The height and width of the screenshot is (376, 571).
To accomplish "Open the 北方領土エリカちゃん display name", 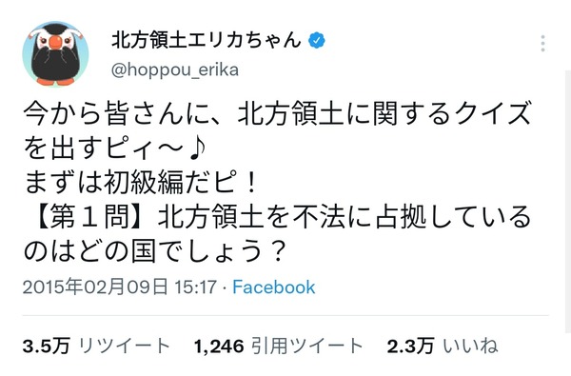I will click(207, 40).
